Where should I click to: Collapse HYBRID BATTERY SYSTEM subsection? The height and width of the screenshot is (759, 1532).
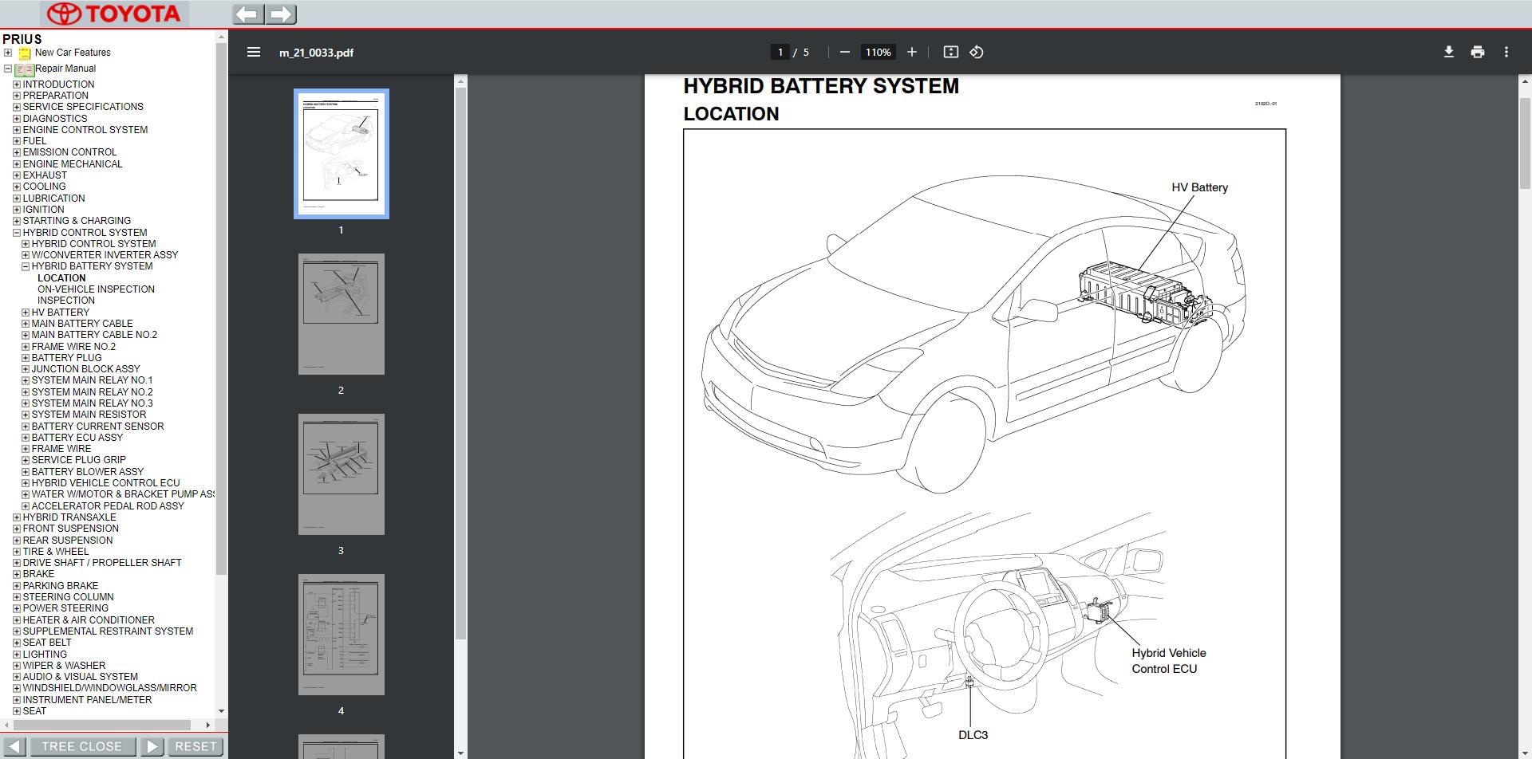pos(26,266)
